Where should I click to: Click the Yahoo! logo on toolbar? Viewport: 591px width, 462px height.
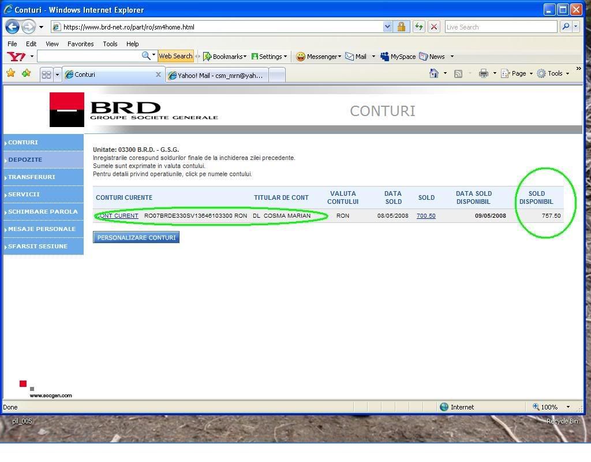pos(16,57)
